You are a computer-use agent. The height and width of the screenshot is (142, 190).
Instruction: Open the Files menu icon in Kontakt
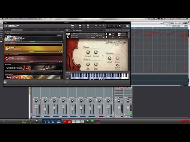tap(96, 26)
